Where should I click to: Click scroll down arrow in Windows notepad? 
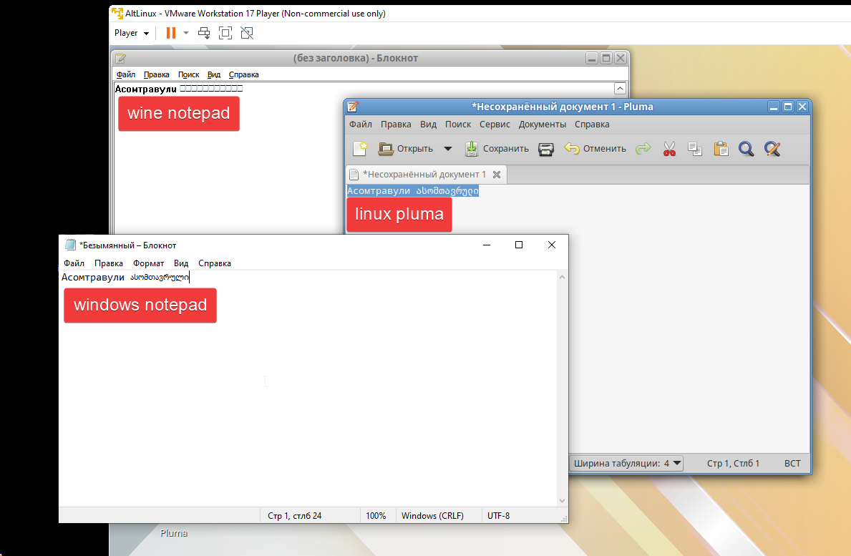pyautogui.click(x=563, y=501)
